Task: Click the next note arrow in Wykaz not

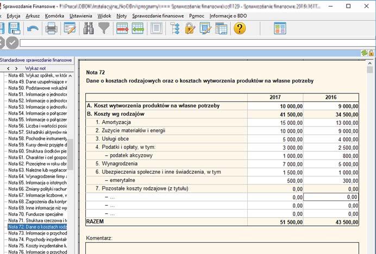Action: tap(16, 68)
